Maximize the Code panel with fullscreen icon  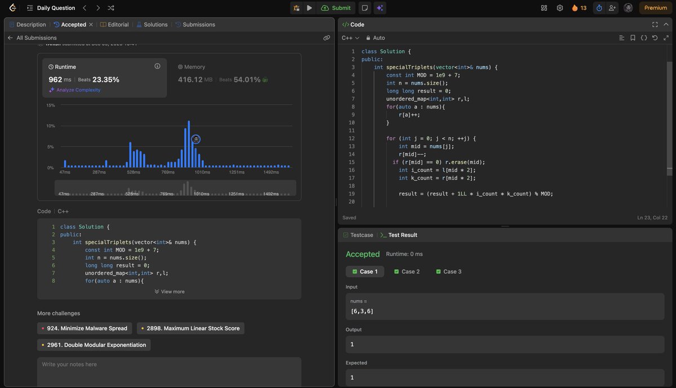coord(655,25)
